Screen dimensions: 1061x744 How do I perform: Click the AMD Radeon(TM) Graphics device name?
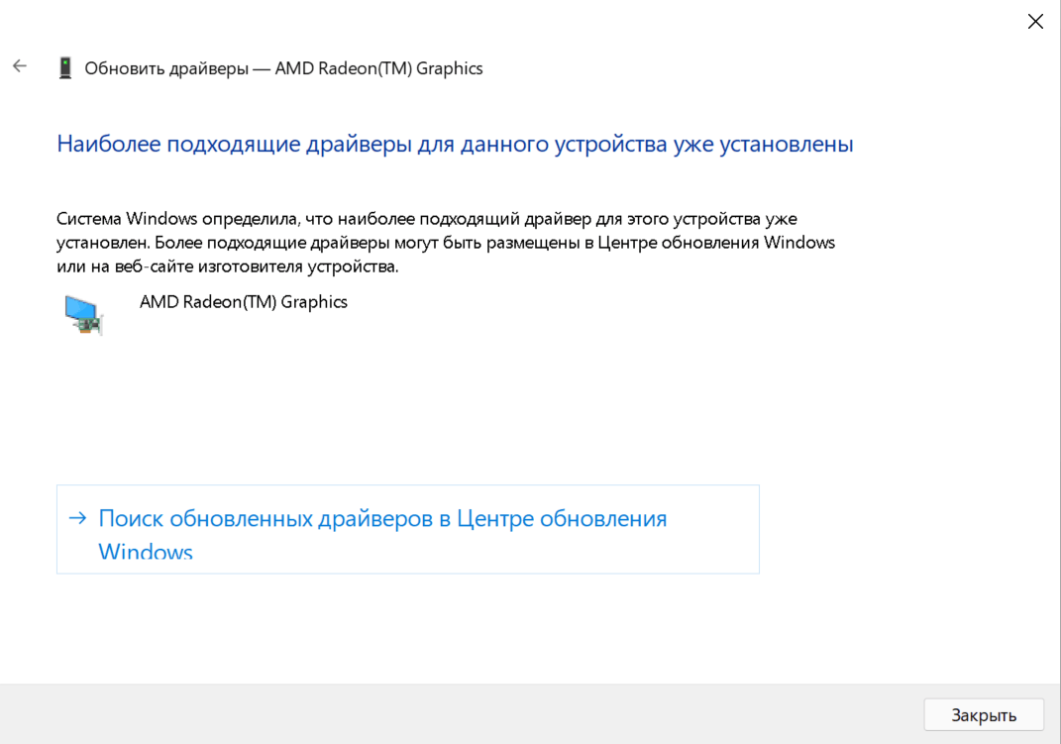pos(244,301)
